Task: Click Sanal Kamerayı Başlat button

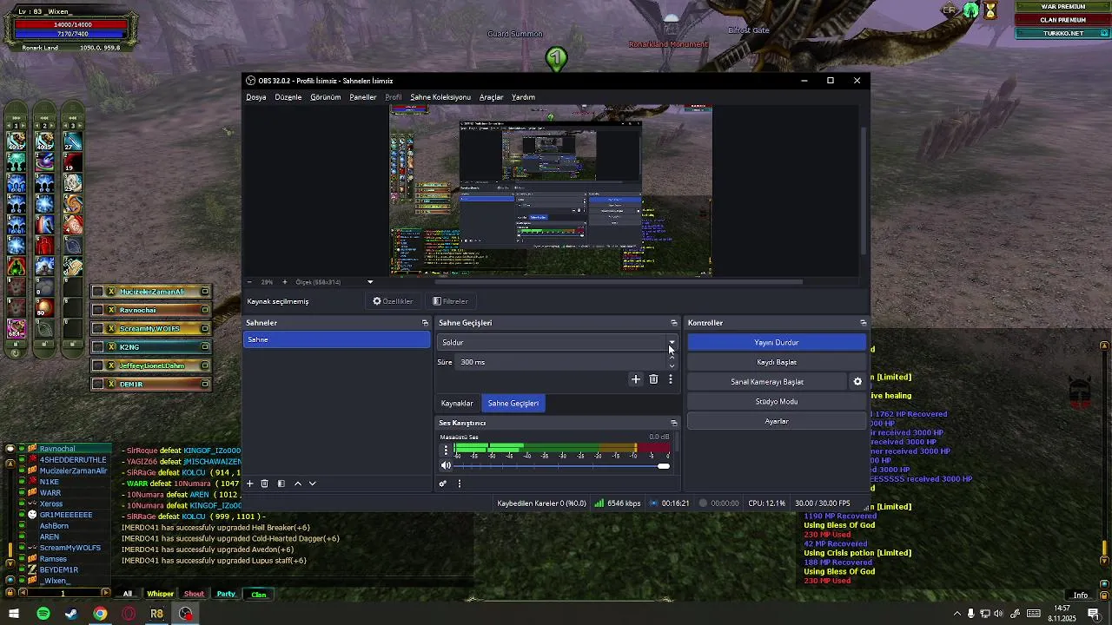Action: (x=767, y=382)
